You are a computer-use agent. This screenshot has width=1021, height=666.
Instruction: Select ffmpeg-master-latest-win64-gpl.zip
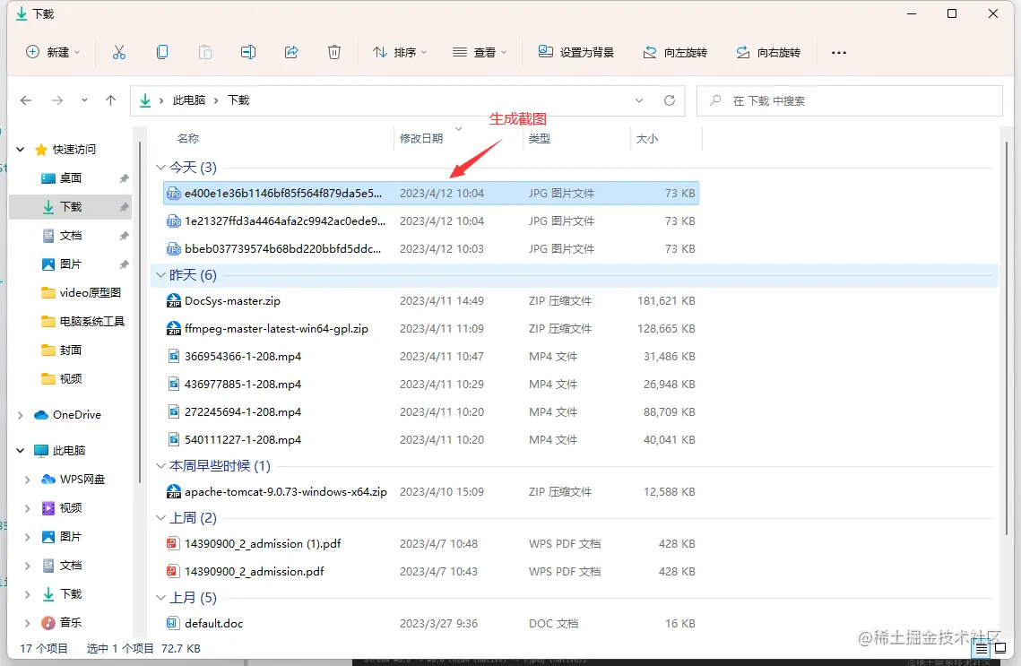[431, 329]
